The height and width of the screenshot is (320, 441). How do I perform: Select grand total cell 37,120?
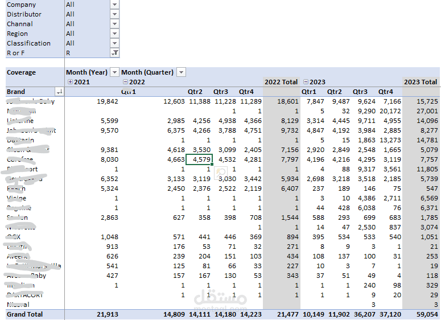(390, 314)
